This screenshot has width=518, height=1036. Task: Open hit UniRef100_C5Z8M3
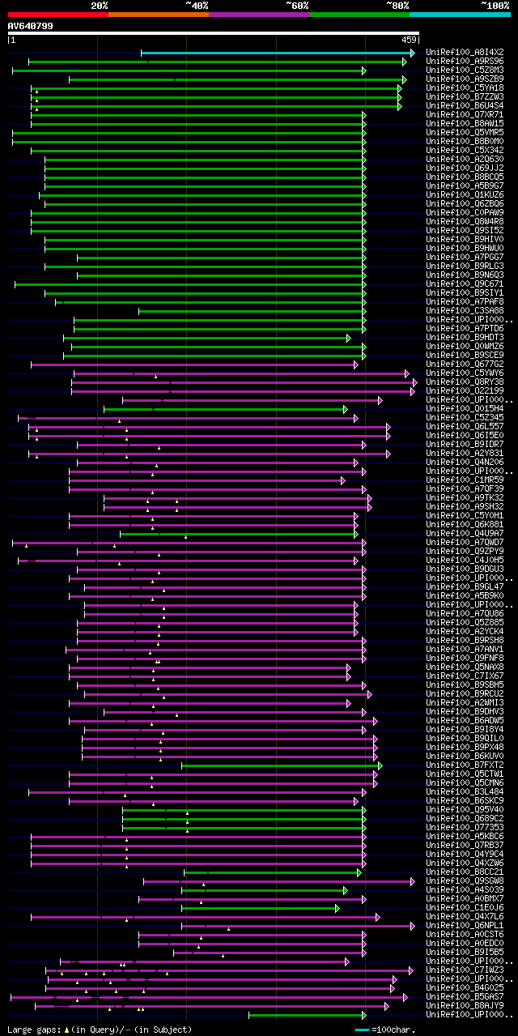tap(465, 70)
